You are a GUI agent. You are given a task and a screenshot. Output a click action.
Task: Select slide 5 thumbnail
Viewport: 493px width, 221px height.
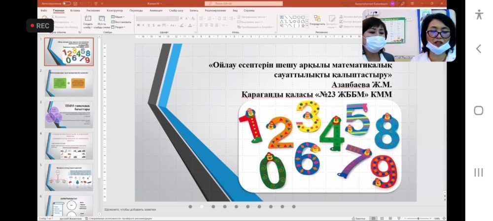[x=69, y=177]
